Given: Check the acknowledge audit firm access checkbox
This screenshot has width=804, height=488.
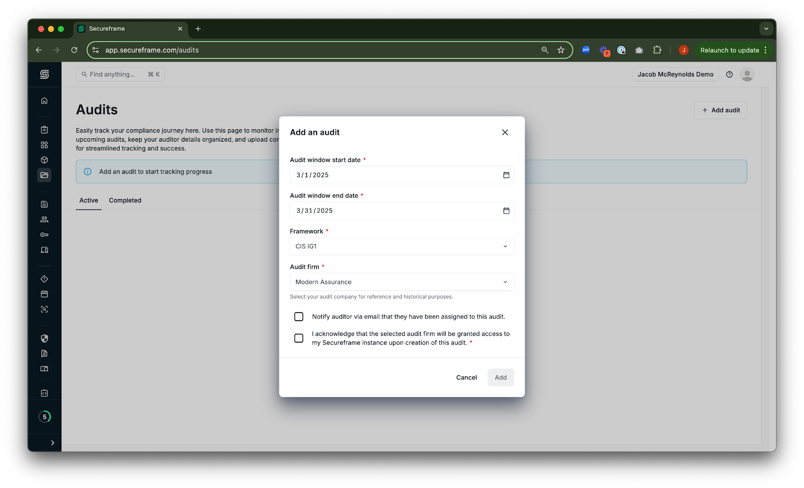Looking at the screenshot, I should click(x=298, y=338).
